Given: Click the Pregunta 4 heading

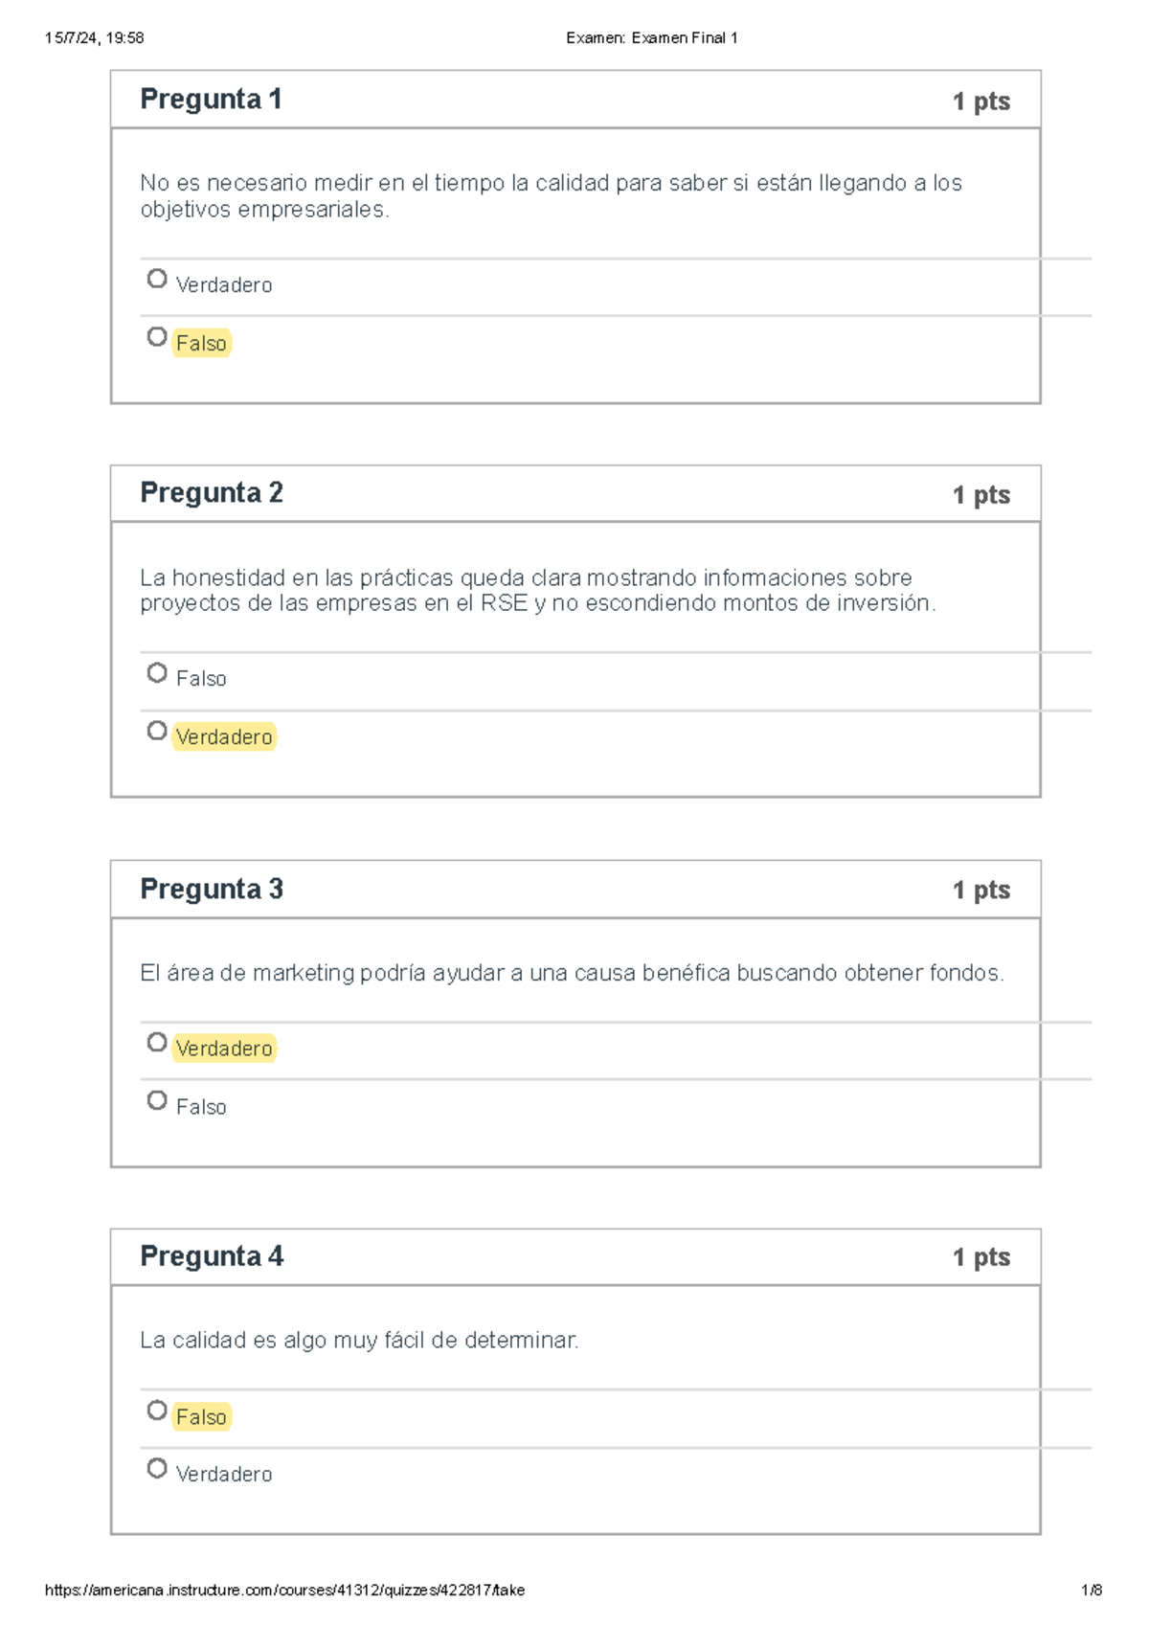Looking at the screenshot, I should coord(212,1256).
